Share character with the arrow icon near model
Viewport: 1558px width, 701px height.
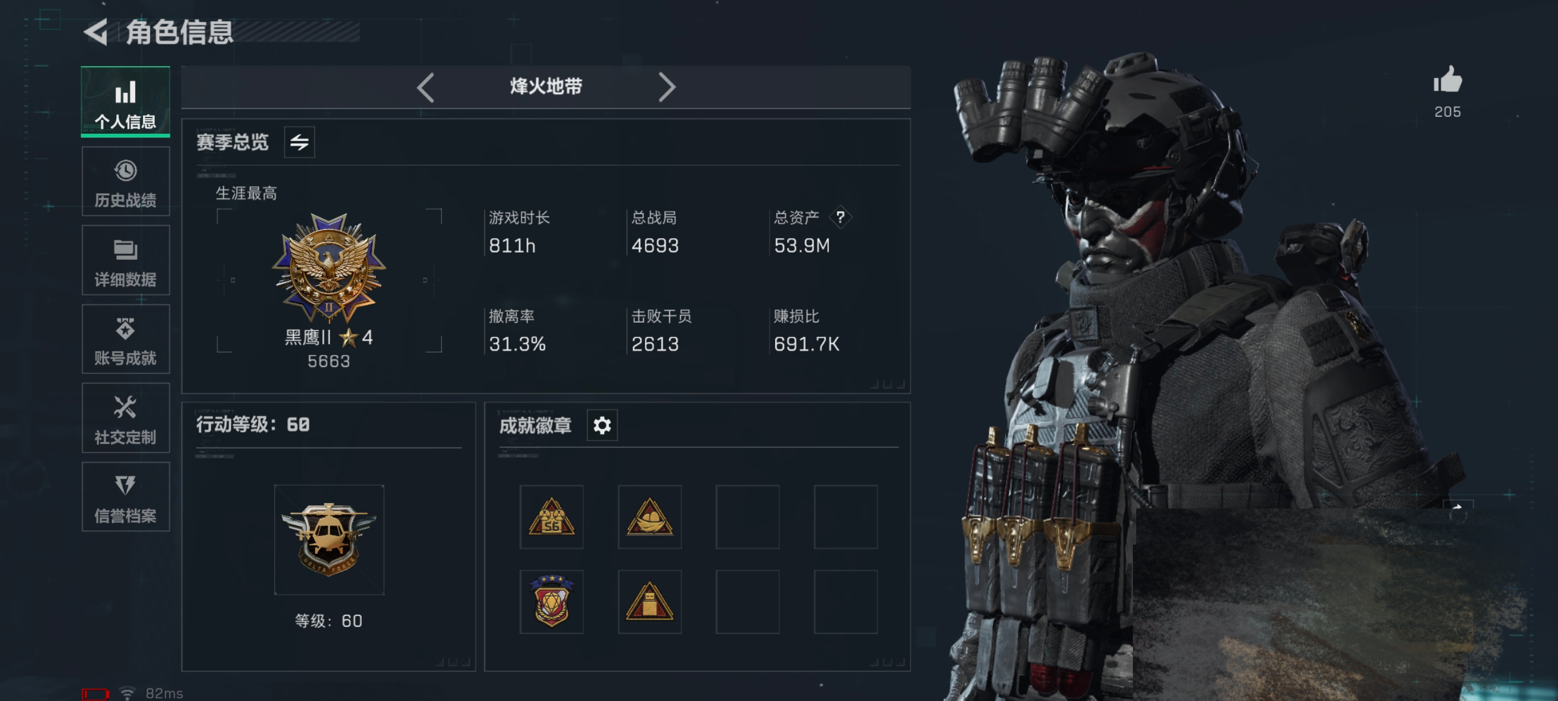(1458, 509)
